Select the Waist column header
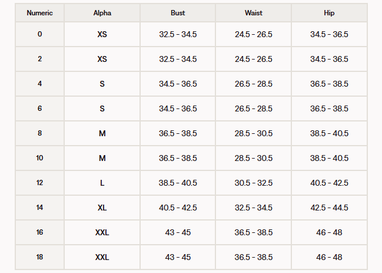Image resolution: width=382 pixels, height=273 pixels. click(x=253, y=12)
